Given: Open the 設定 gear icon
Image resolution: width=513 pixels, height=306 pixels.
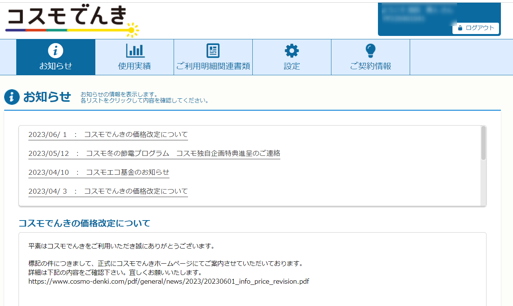Looking at the screenshot, I should (292, 50).
